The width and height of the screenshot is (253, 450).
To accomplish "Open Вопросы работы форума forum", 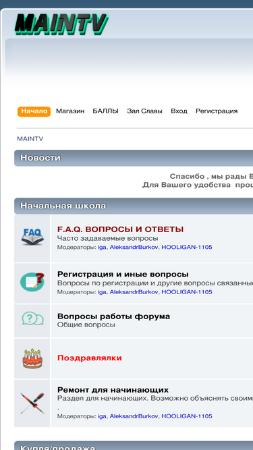I will (x=113, y=316).
